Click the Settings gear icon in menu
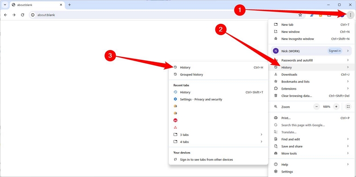The image size is (356, 177). click(276, 172)
